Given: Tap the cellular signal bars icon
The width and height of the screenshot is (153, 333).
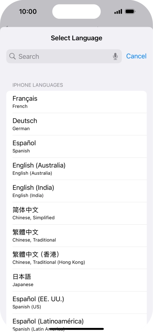Looking at the screenshot, I should click(118, 12).
